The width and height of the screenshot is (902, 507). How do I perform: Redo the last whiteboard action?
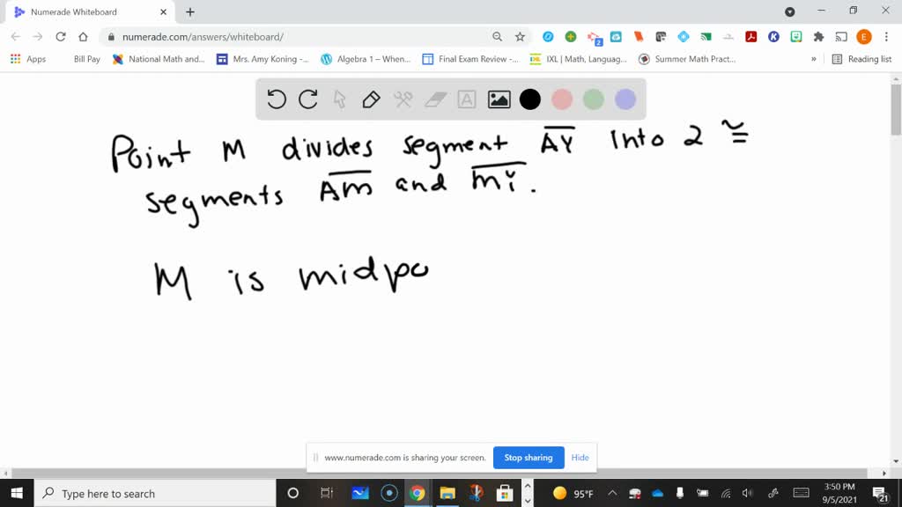[x=307, y=99]
